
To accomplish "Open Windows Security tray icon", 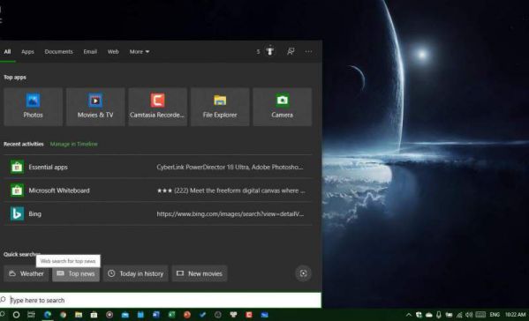I will (x=419, y=315).
